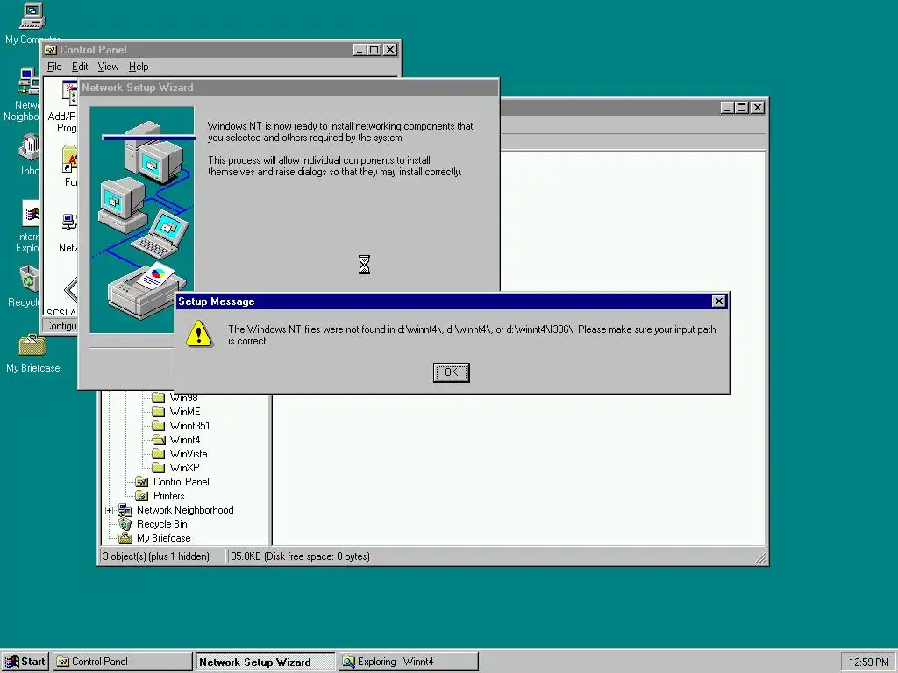This screenshot has height=673, width=898.
Task: Minimize the Exploring window
Action: pyautogui.click(x=727, y=108)
